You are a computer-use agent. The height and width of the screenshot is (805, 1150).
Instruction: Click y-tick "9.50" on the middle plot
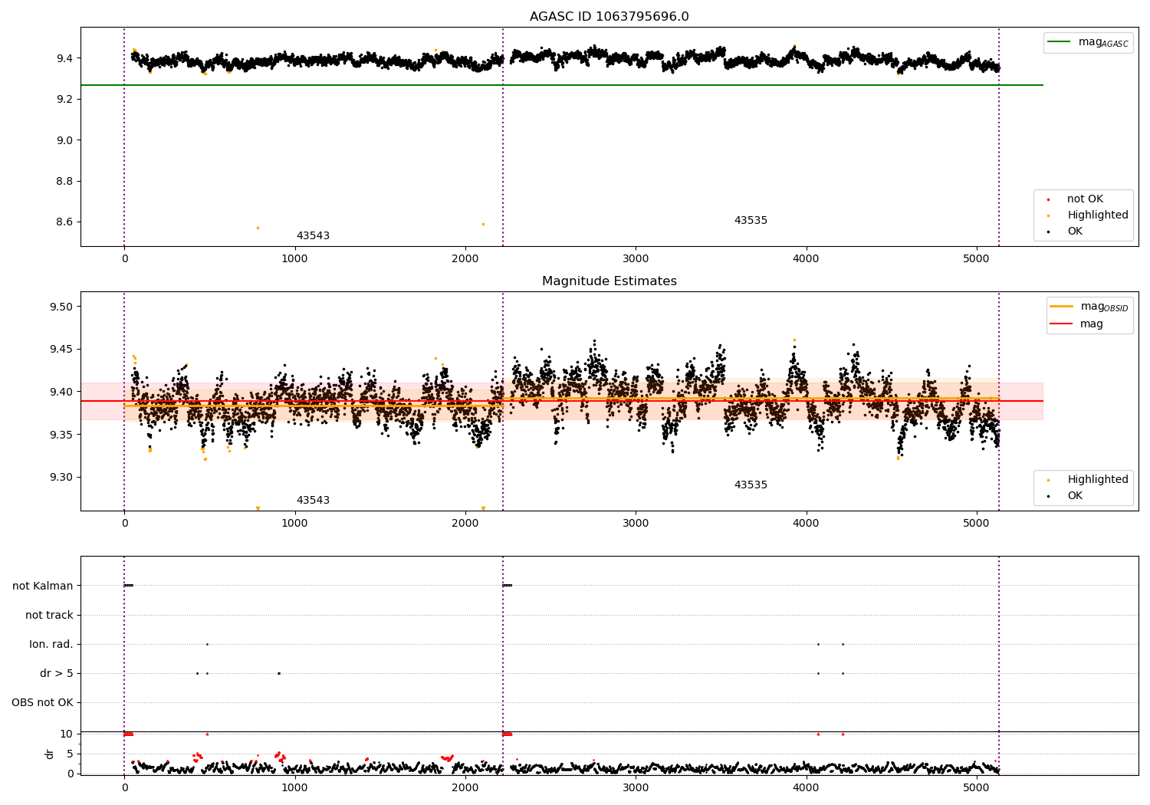tap(61, 307)
